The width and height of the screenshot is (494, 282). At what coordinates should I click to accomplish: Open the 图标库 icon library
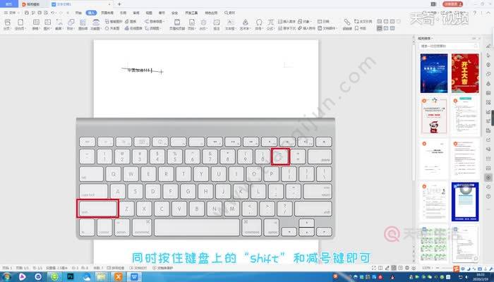click(83, 24)
